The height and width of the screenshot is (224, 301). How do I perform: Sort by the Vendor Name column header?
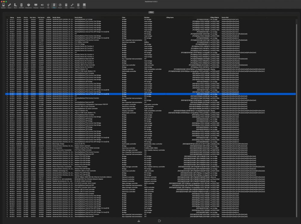click(x=63, y=17)
